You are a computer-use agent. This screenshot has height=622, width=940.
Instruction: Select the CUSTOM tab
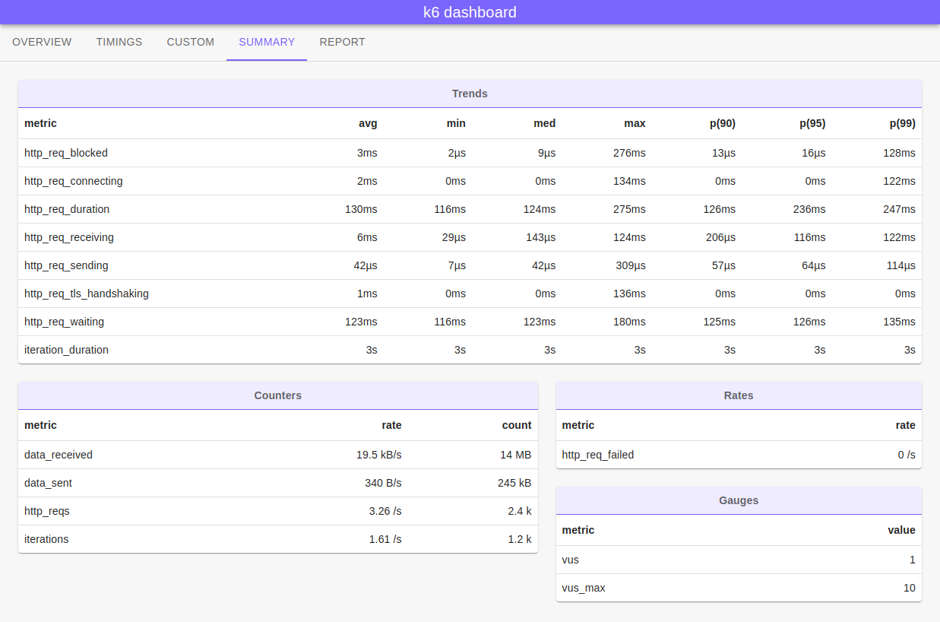pyautogui.click(x=191, y=42)
